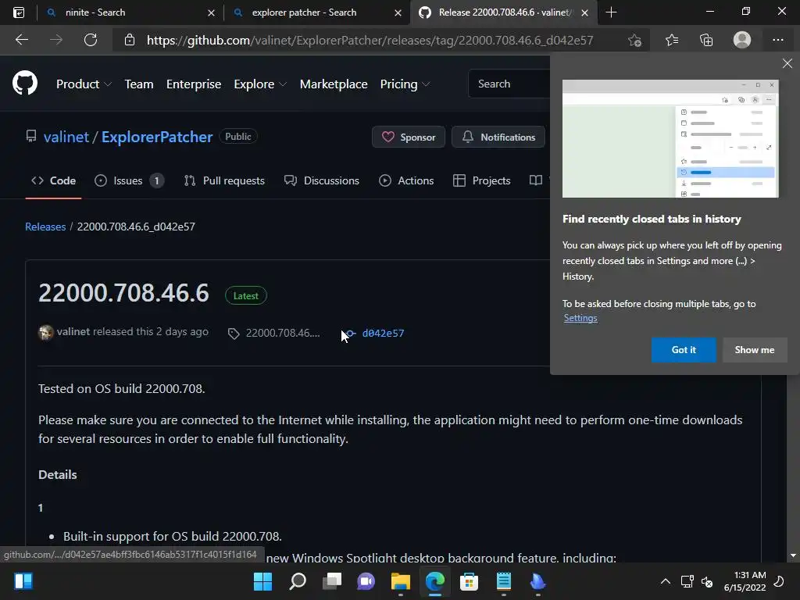Viewport: 800px width, 600px height.
Task: Open the Collections icon in Edge toolbar
Action: coord(706,40)
